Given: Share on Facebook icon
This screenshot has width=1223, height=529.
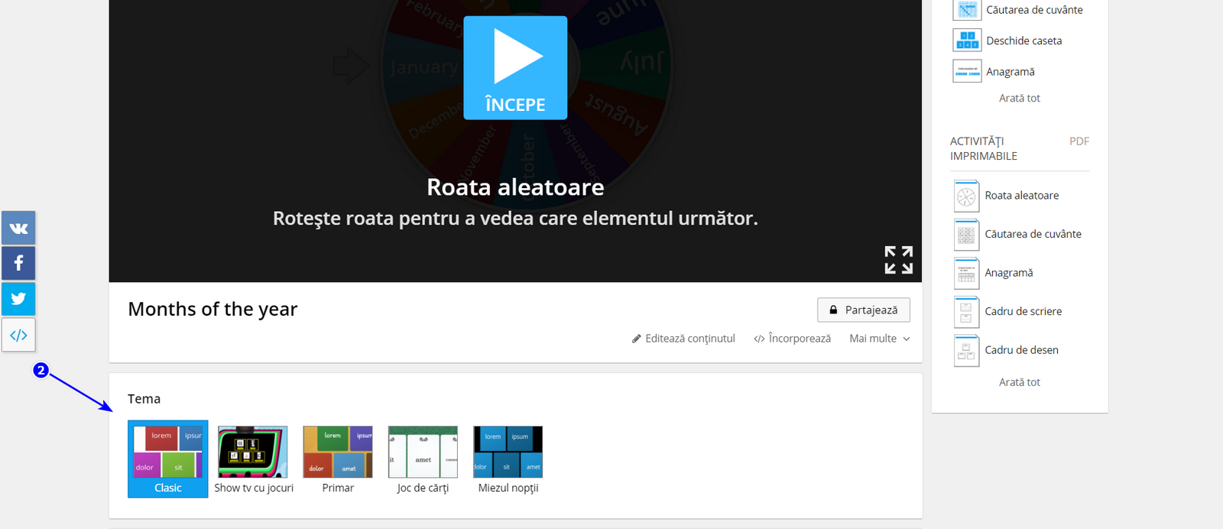Looking at the screenshot, I should click(18, 263).
